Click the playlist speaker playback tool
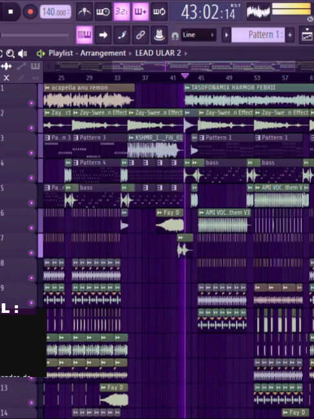 point(23,54)
